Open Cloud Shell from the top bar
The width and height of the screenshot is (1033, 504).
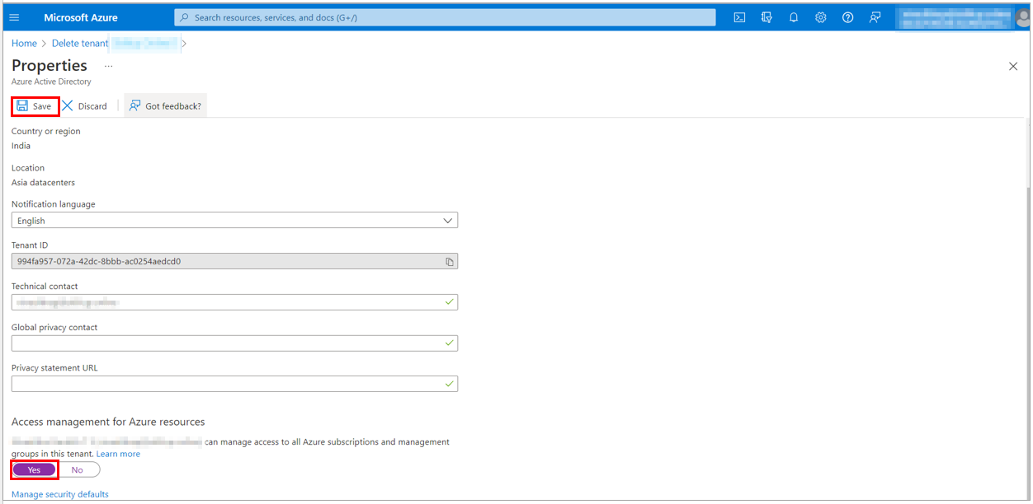(x=740, y=17)
